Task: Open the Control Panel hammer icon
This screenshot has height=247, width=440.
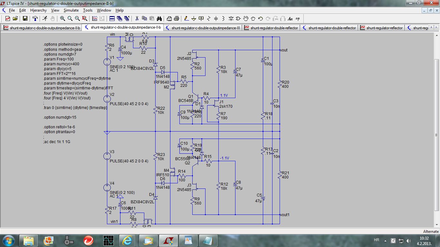Action: click(x=35, y=18)
